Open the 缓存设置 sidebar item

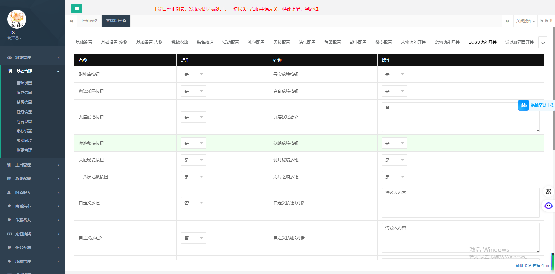tap(24, 131)
